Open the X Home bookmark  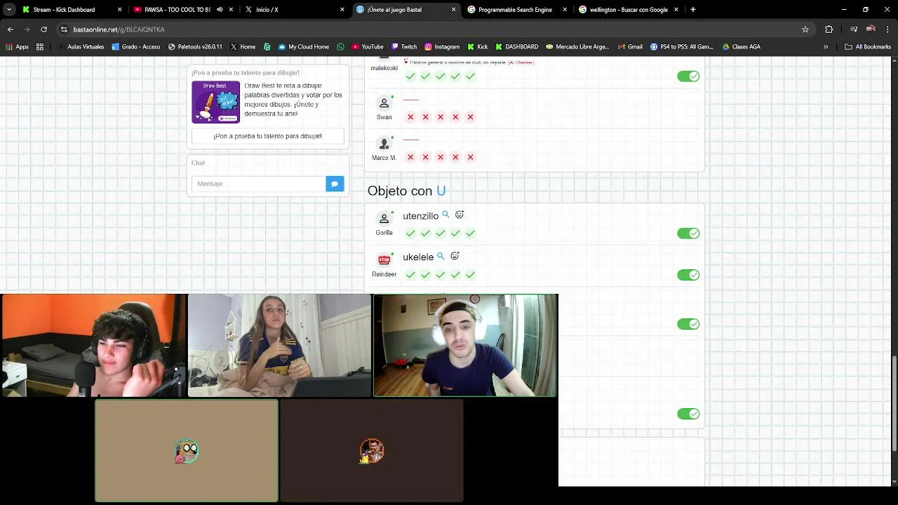243,47
